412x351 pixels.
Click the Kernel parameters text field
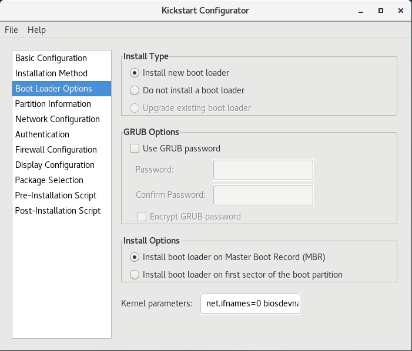click(250, 303)
